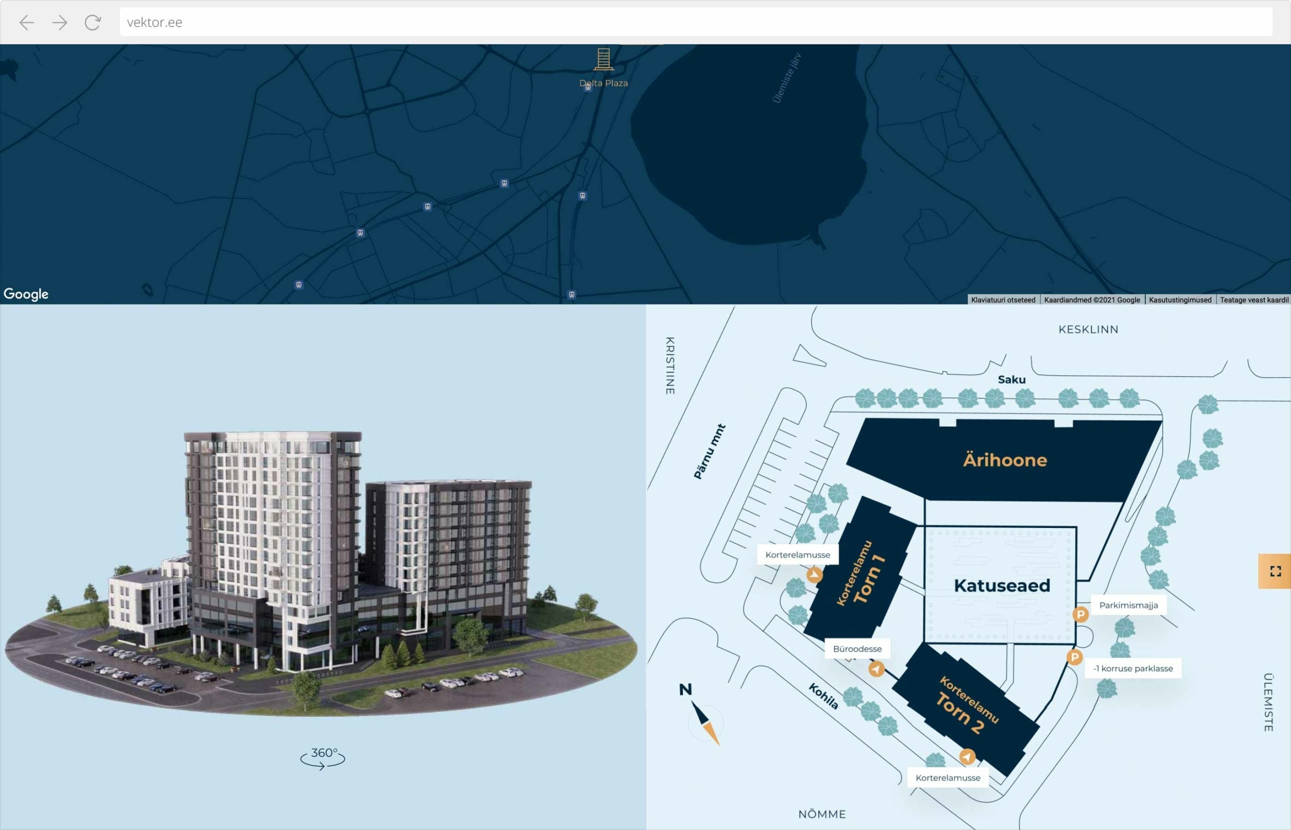Open Kasutustingimused terms link

(1180, 300)
